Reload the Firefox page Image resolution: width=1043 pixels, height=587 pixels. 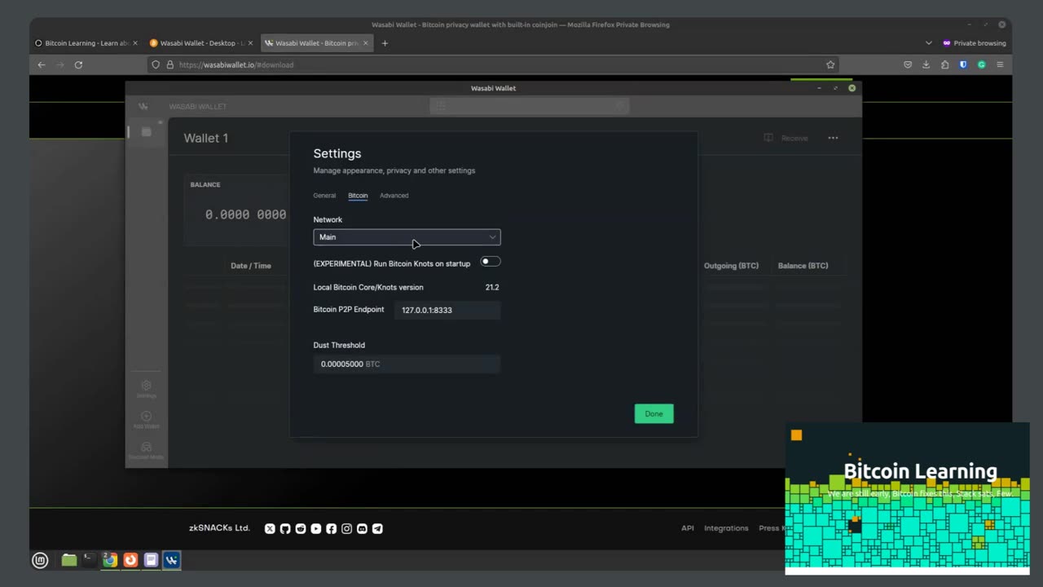click(x=78, y=64)
